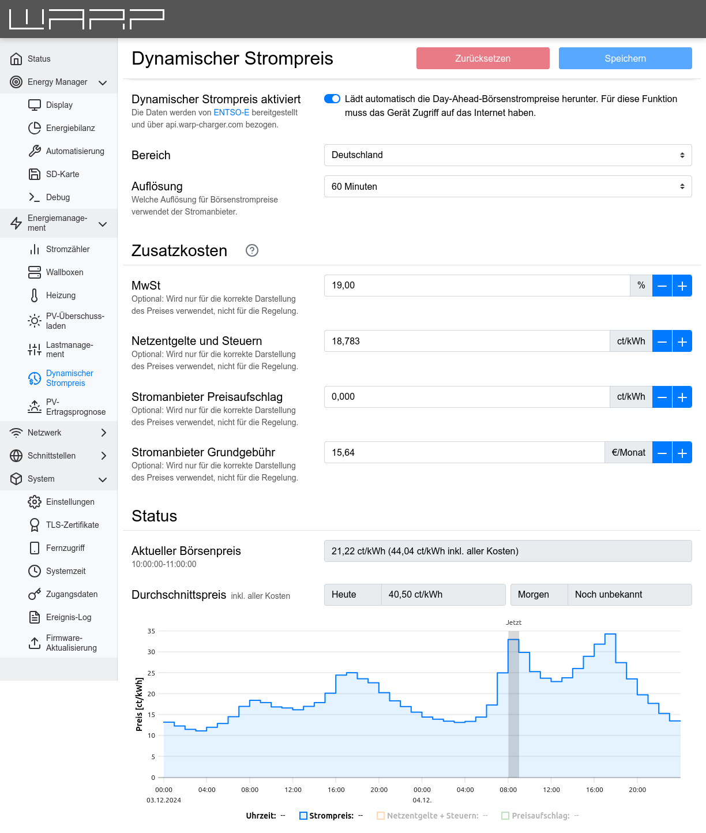Screen dimensions: 706x833
Task: Open the Heizung settings
Action: [61, 295]
